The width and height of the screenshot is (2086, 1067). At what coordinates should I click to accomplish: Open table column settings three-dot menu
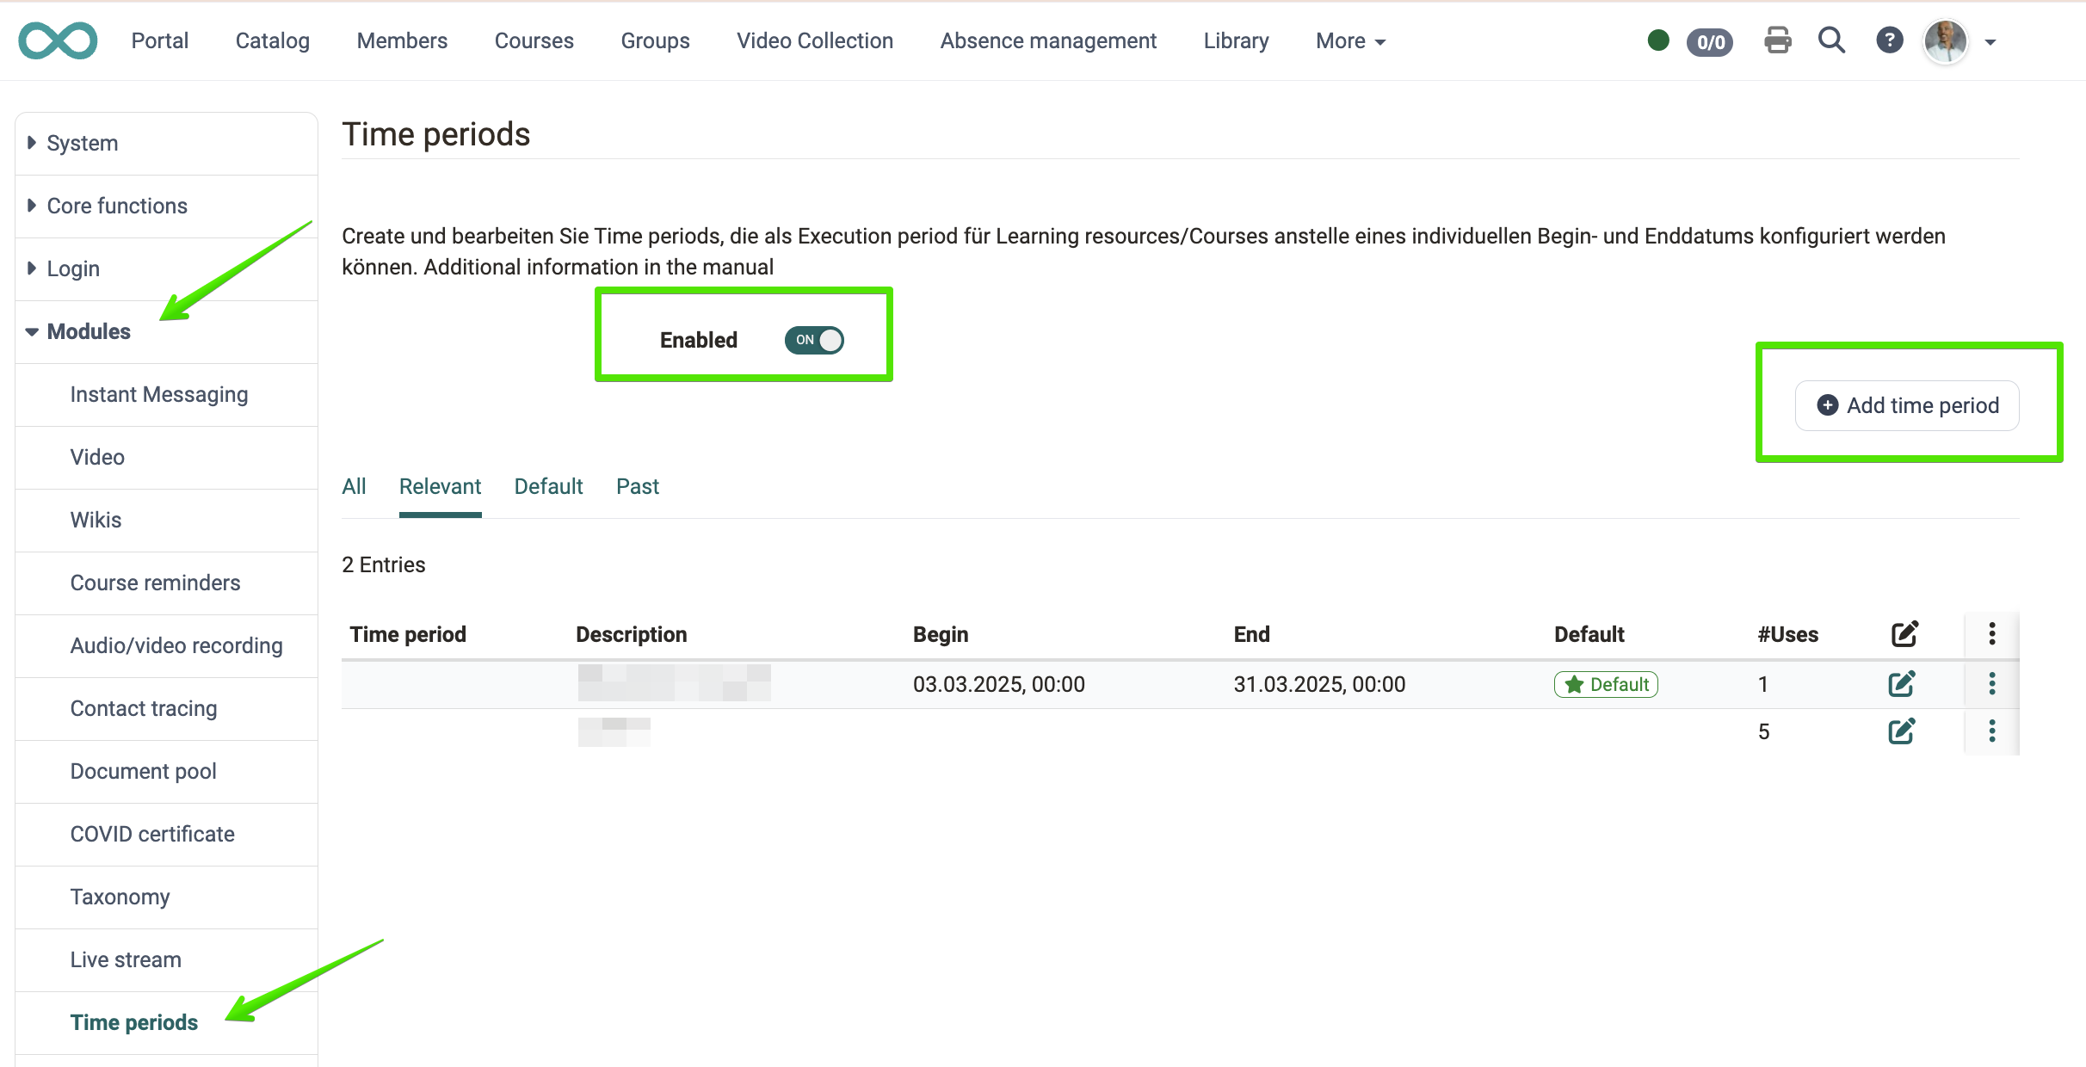(1991, 634)
